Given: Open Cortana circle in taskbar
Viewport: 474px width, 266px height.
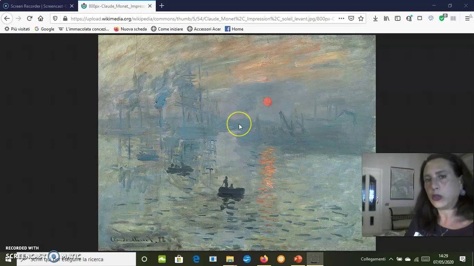Looking at the screenshot, I should coord(144,259).
